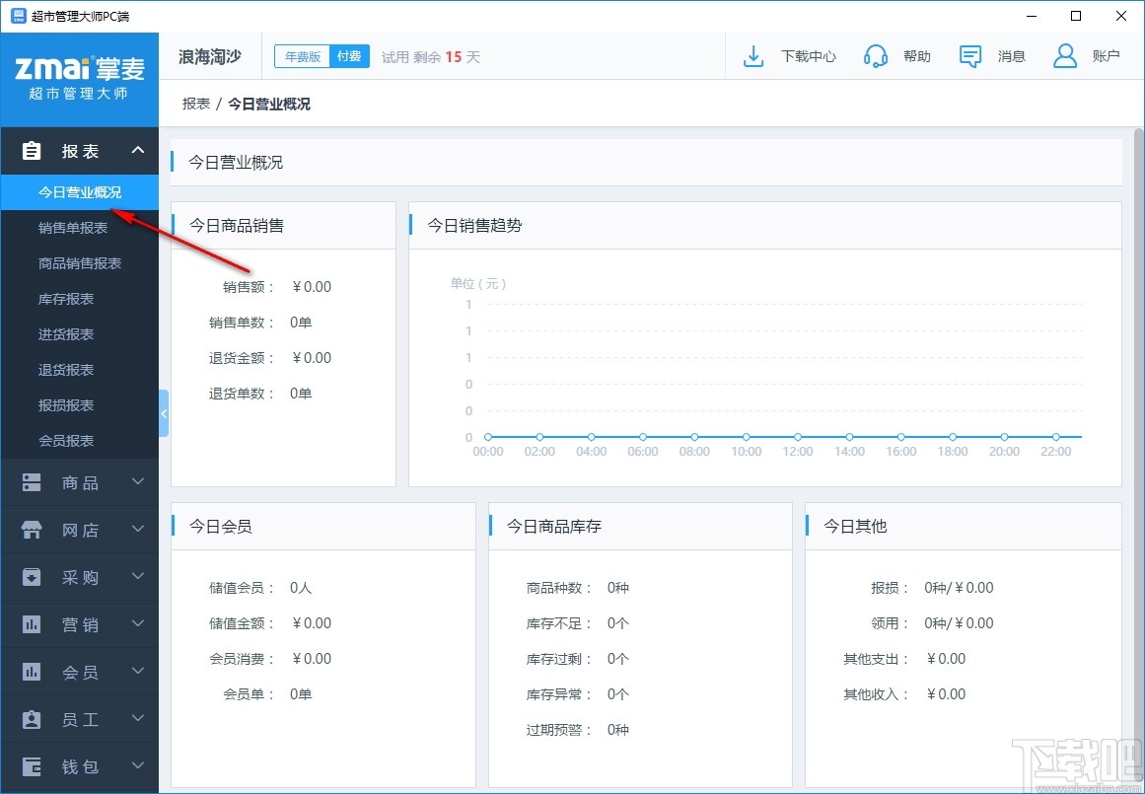Click the 今日会员 card title

click(x=221, y=526)
